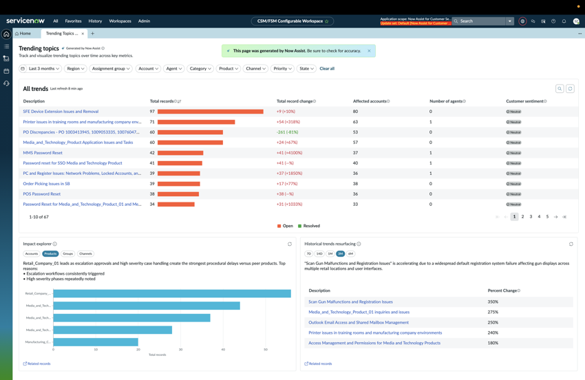Screen dimensions: 585x380
Task: Open Related records under Impact explorer
Action: click(37, 363)
